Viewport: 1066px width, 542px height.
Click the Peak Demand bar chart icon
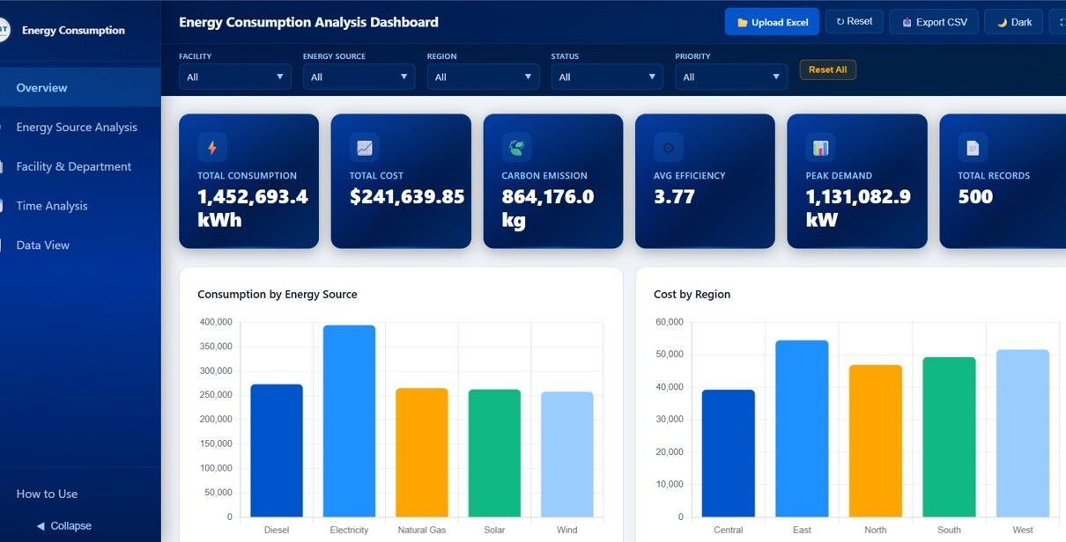pos(820,147)
